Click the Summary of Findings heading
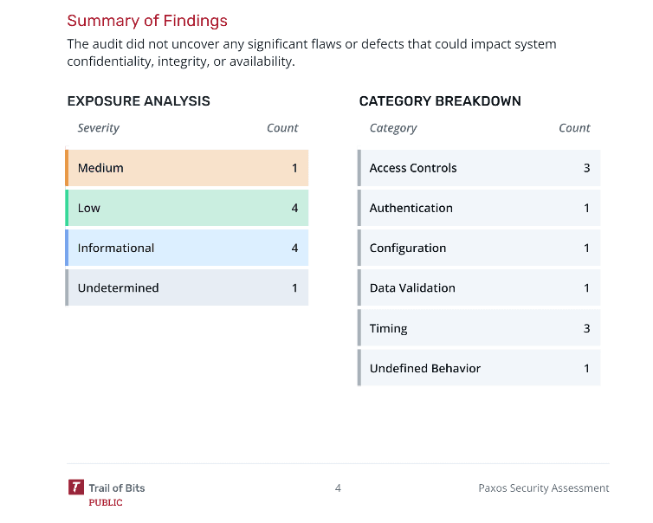Viewport: 653px width, 523px height. 147,21
